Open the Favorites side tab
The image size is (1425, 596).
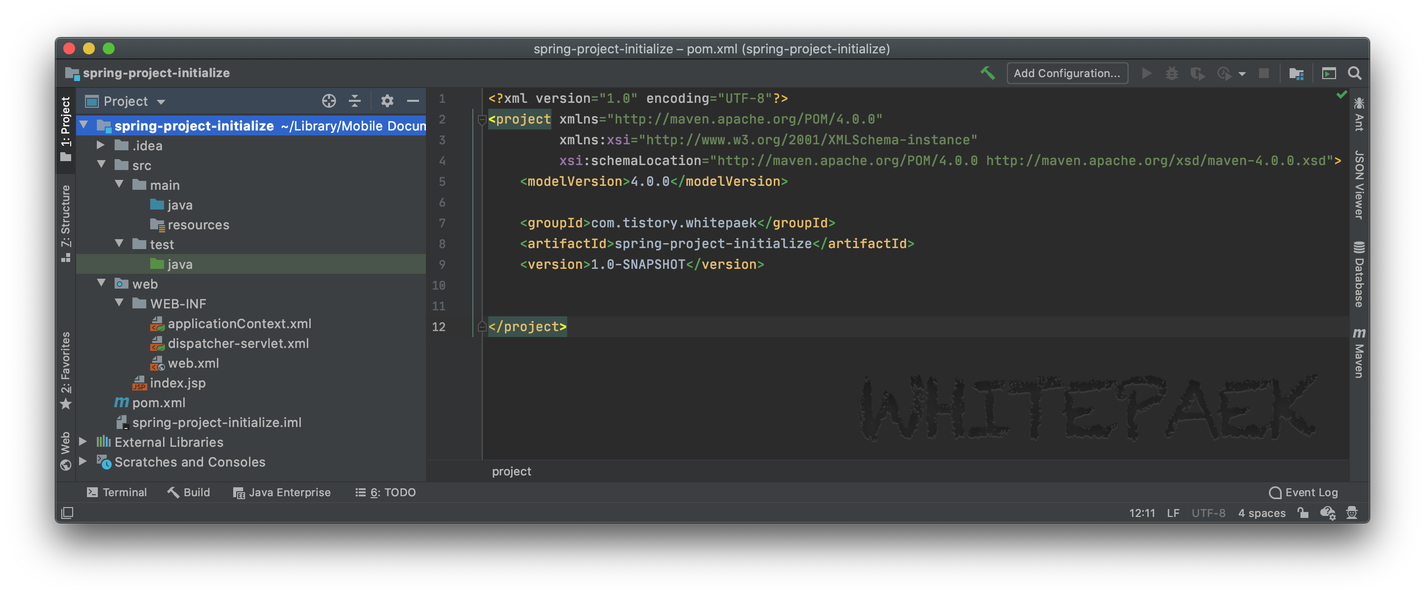pos(66,370)
